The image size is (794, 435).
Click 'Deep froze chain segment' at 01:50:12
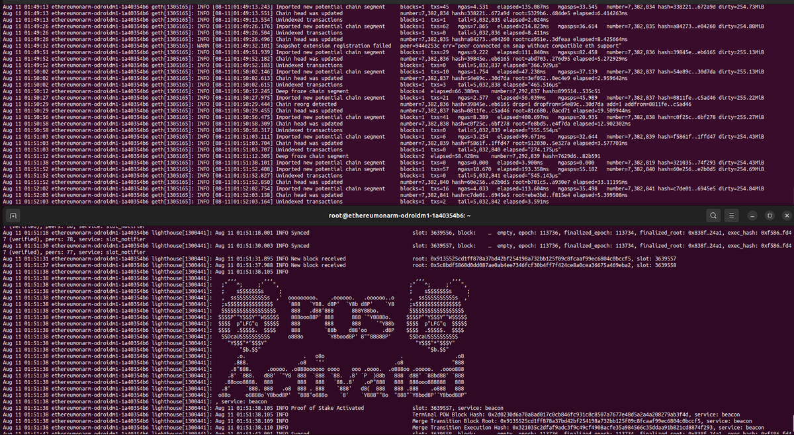[x=312, y=91]
